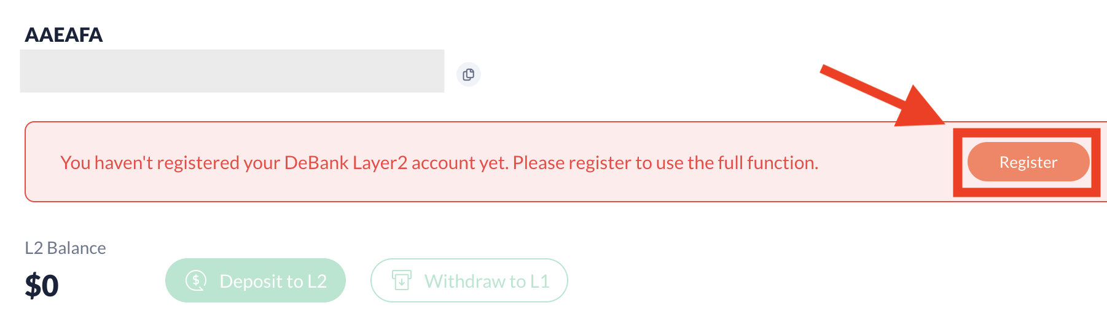This screenshot has width=1107, height=316.
Task: Click the red arrow pointing to Register
Action: pos(872,90)
